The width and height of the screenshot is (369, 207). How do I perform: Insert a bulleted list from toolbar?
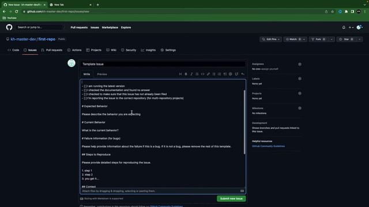[x=214, y=74]
